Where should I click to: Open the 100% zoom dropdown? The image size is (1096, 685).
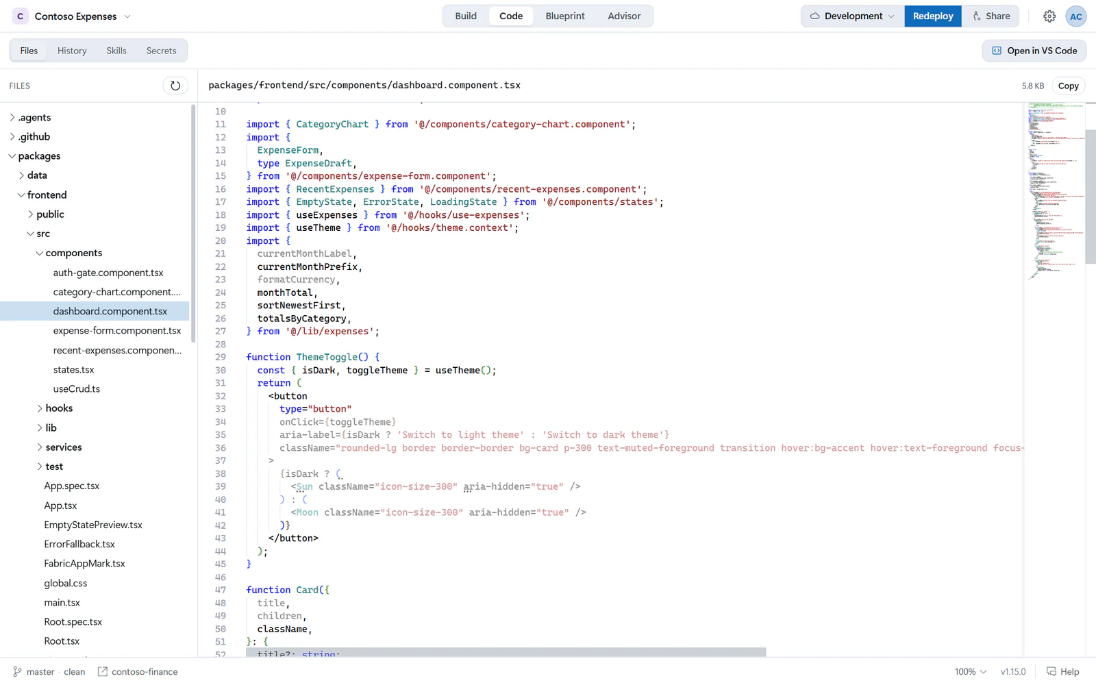coord(971,672)
